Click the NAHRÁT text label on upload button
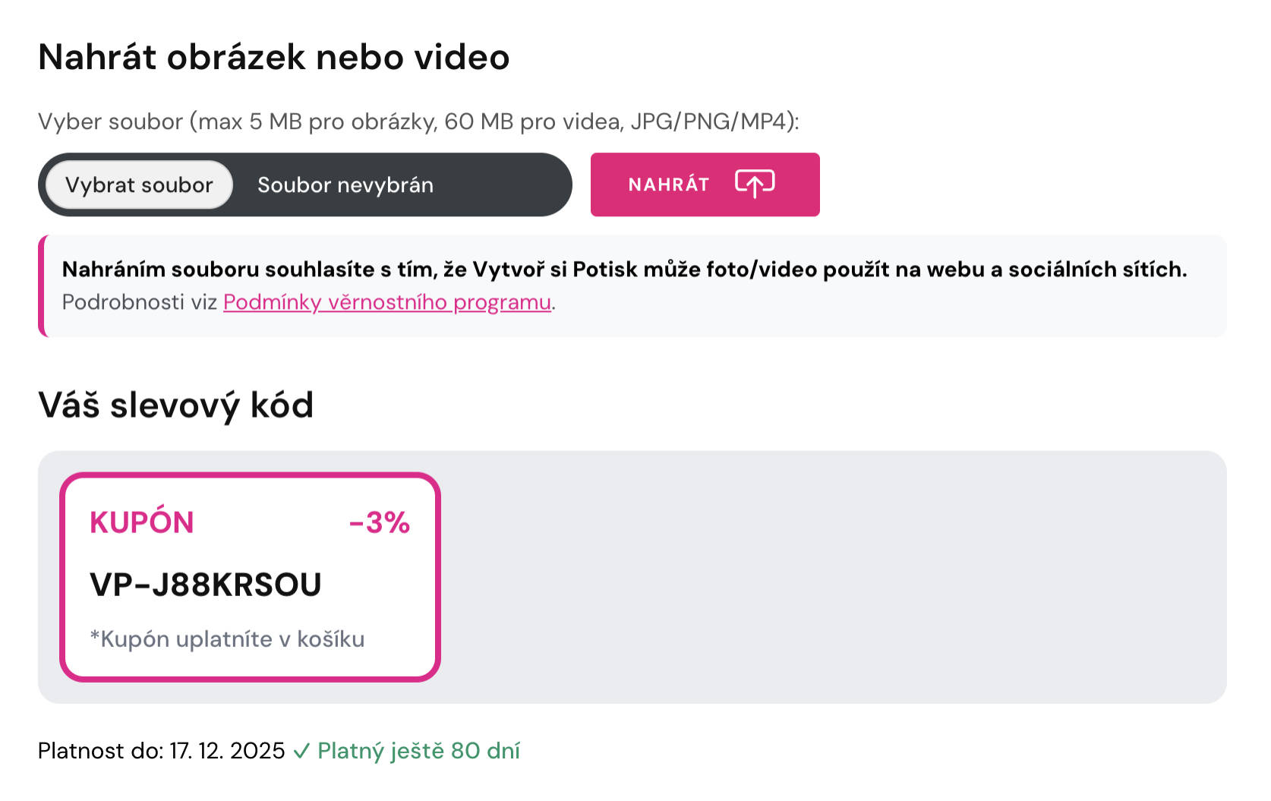 click(x=669, y=184)
